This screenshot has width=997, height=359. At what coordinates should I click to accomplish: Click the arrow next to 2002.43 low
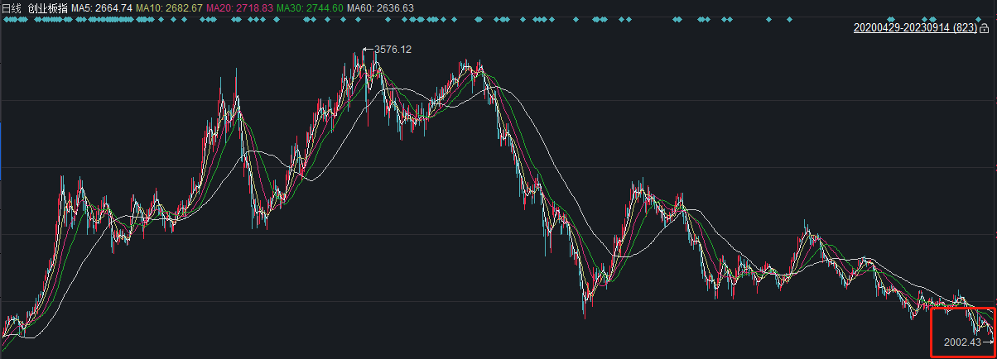click(x=988, y=342)
